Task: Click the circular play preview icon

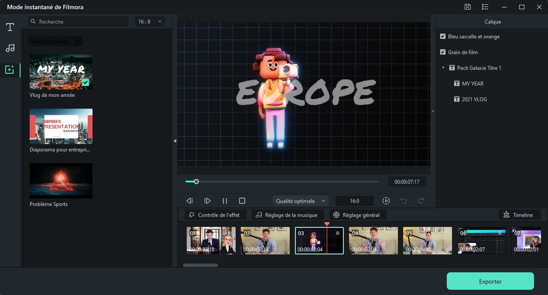Action: pos(386,201)
